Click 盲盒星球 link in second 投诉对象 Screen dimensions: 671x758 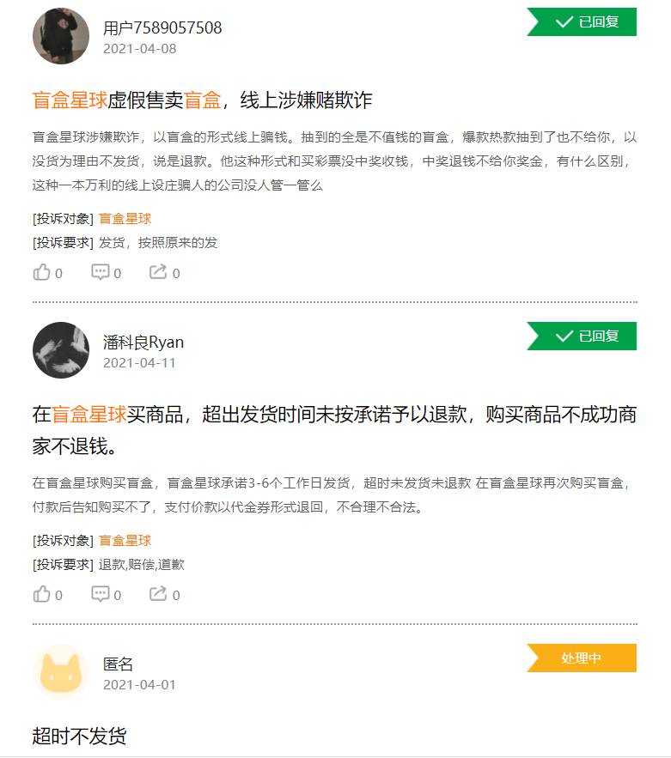[125, 541]
